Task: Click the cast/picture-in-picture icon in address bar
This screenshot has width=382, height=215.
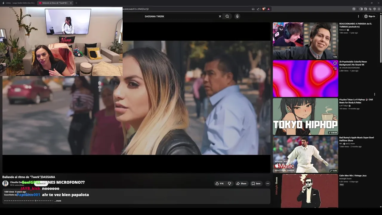Action: coord(253,9)
